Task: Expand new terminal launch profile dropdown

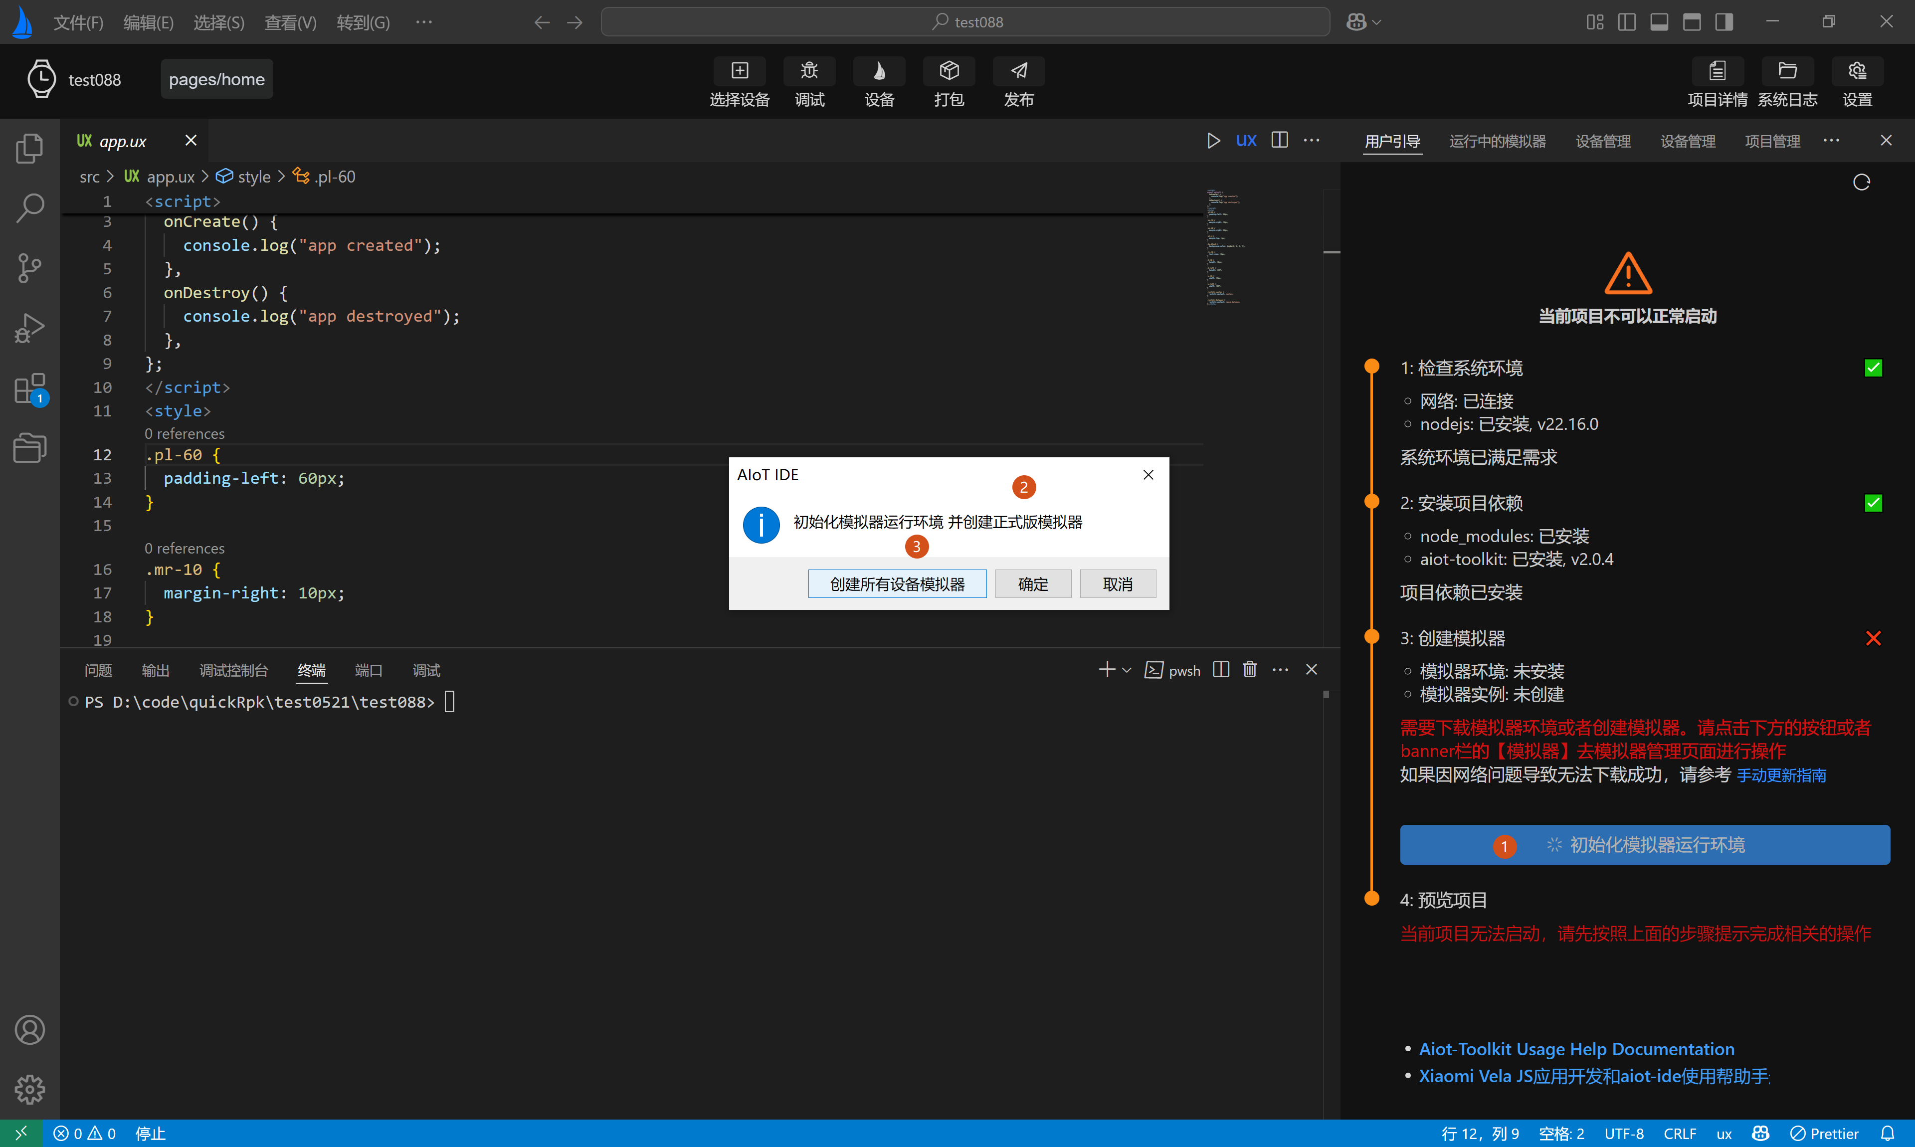Action: coord(1127,670)
